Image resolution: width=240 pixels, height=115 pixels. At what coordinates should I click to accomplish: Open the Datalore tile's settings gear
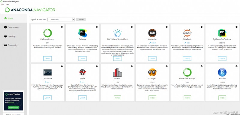tap(97, 27)
